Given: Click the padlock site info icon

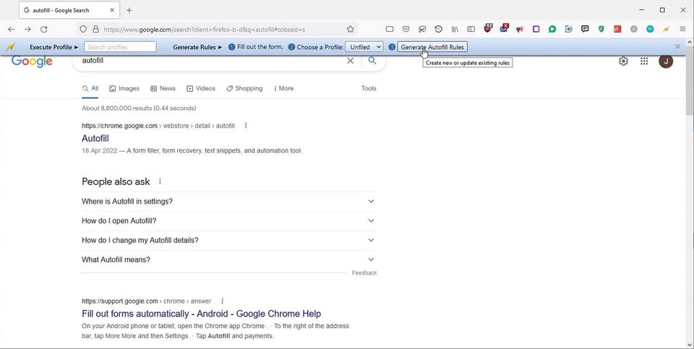Looking at the screenshot, I should (95, 29).
